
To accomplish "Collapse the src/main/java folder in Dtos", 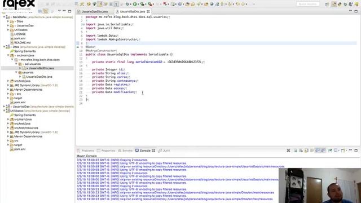I will [x=8, y=55].
